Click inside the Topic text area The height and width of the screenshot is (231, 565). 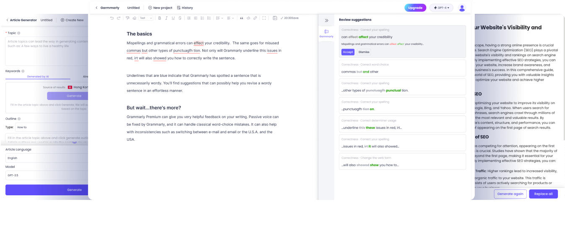pyautogui.click(x=47, y=51)
